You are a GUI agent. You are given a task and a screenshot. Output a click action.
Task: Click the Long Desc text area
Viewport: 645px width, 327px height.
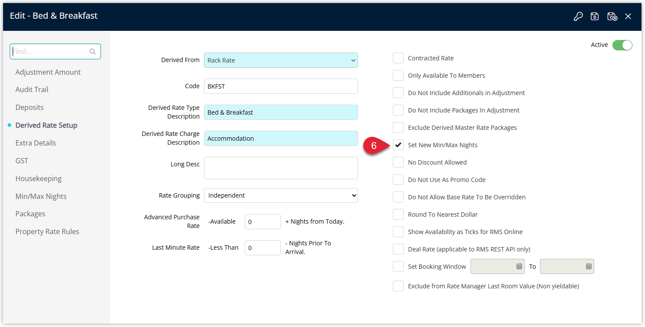[x=281, y=168]
